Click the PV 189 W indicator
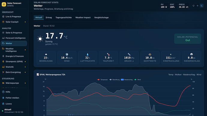Screen dimensions: 207x116 (164, 6)
